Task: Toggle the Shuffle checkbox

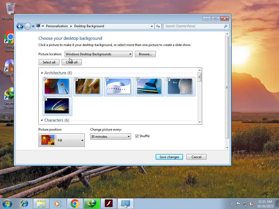Action: pos(137,136)
